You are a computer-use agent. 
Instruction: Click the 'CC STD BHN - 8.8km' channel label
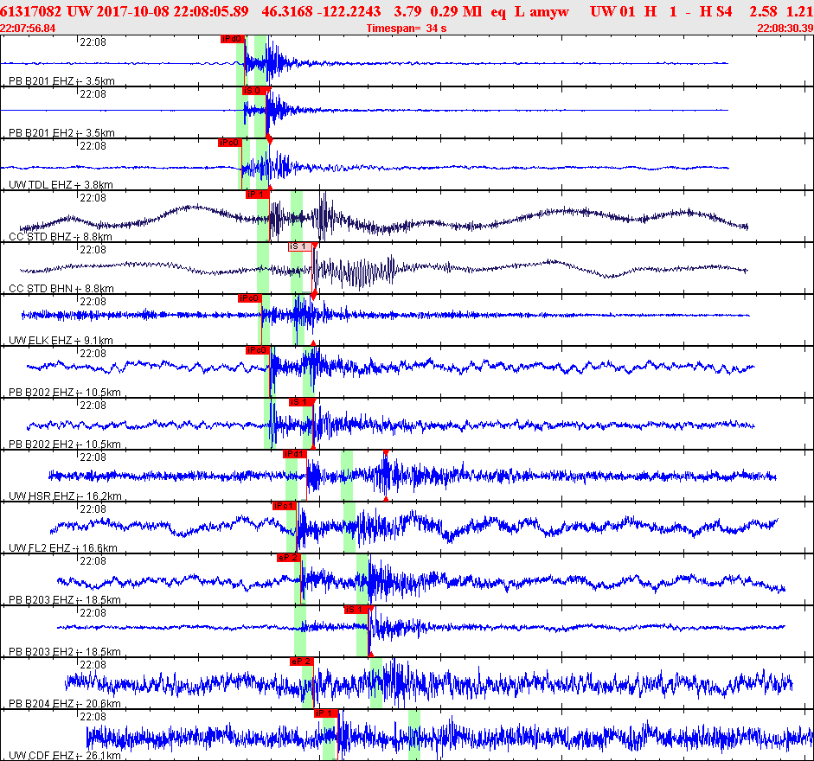click(61, 289)
